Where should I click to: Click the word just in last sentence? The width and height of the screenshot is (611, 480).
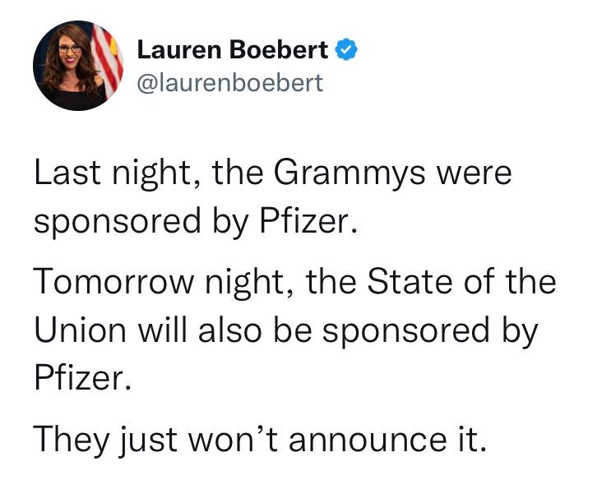149,441
